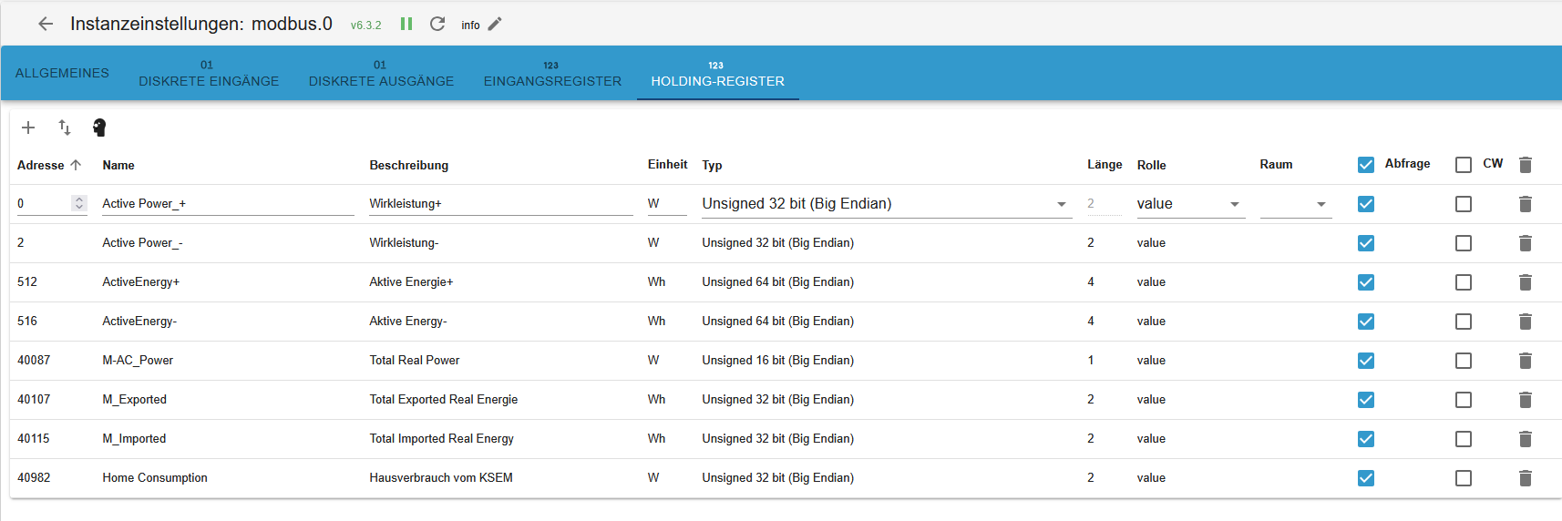
Task: Click the import/export arrows icon
Action: pos(65,128)
